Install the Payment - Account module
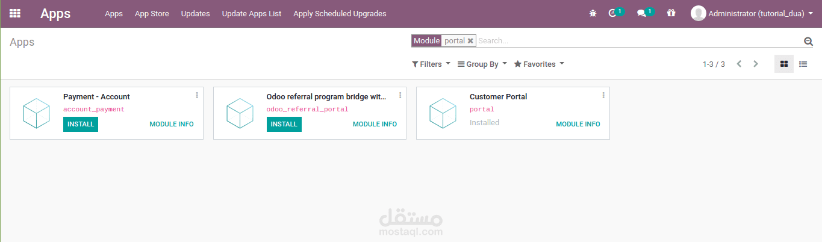Image resolution: width=822 pixels, height=242 pixels. tap(81, 124)
